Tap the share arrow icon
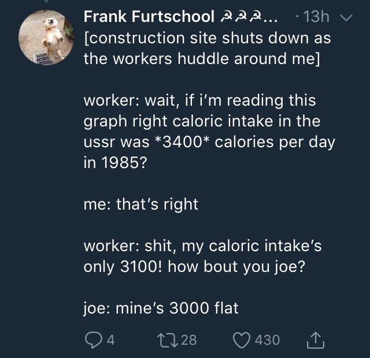The height and width of the screenshot is (358, 370). pos(316,340)
